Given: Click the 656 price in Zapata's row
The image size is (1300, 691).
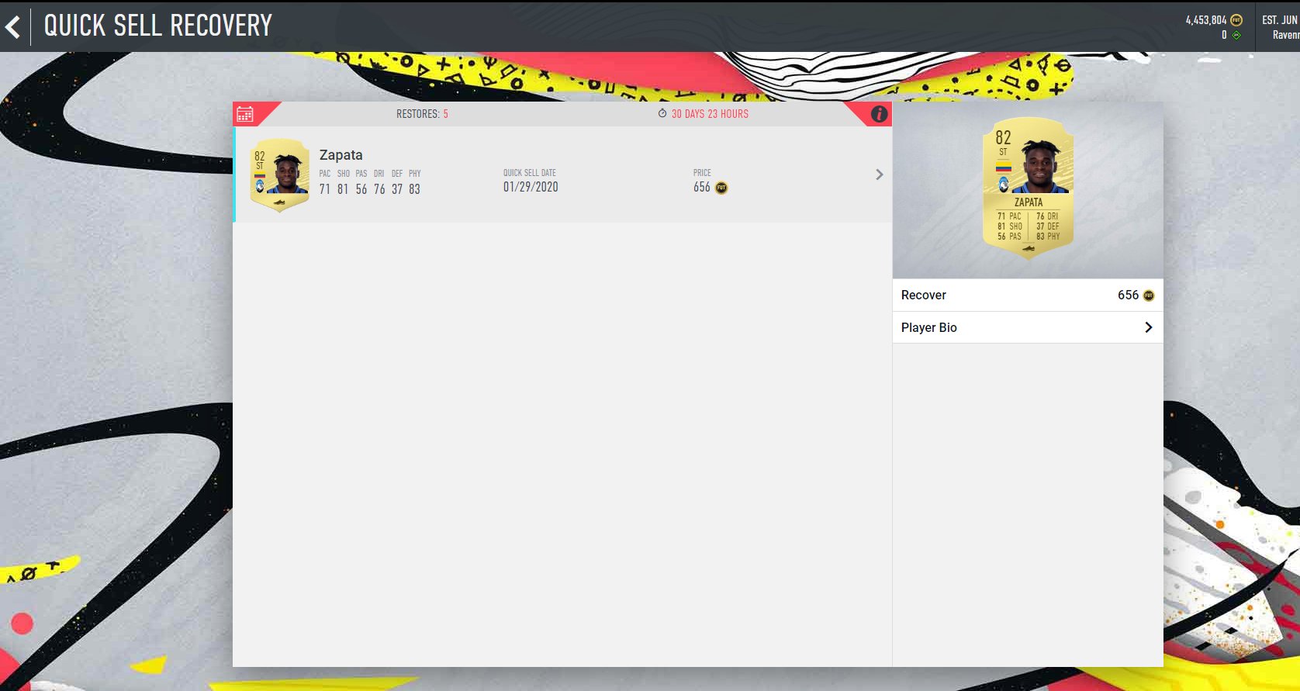Looking at the screenshot, I should tap(702, 187).
